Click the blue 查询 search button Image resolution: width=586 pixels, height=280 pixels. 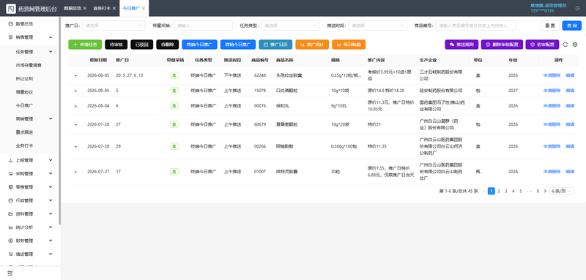572,26
